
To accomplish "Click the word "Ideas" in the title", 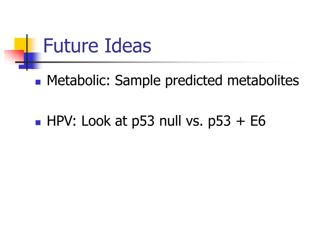I will point(128,45).
